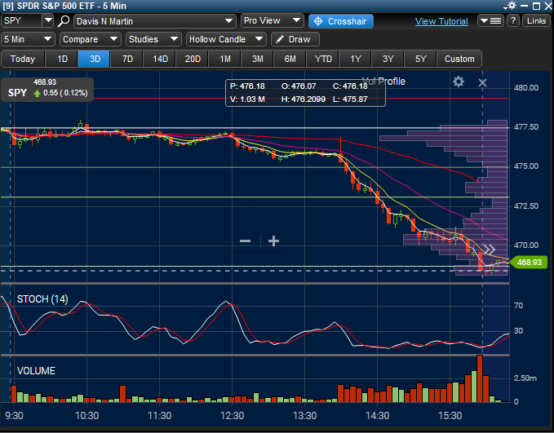The image size is (554, 433).
Task: Click the Links button
Action: point(536,21)
